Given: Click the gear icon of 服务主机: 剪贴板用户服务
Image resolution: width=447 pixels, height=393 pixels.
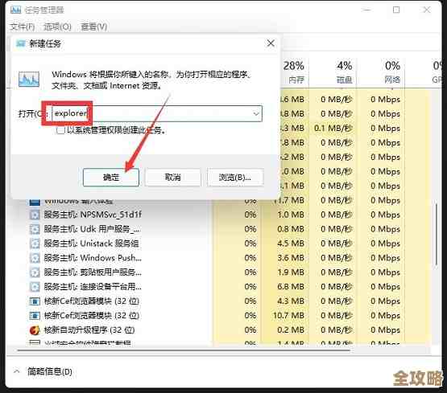Looking at the screenshot, I should tap(35, 272).
